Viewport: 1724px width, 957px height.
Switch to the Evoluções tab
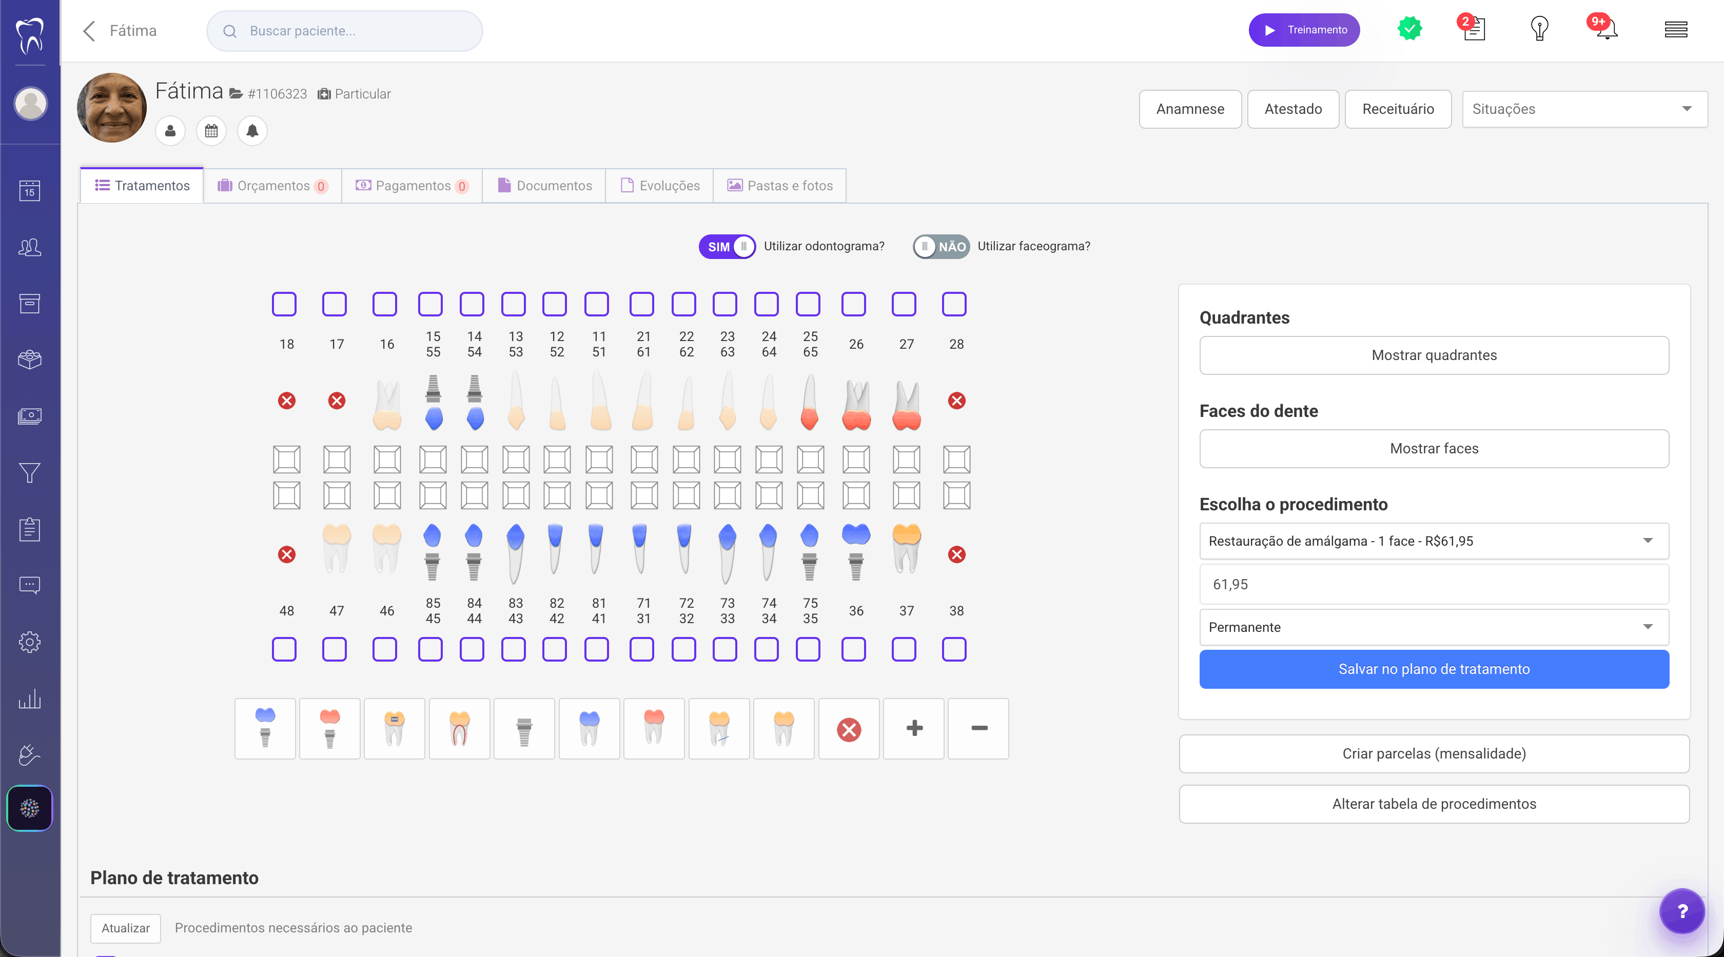pos(659,185)
